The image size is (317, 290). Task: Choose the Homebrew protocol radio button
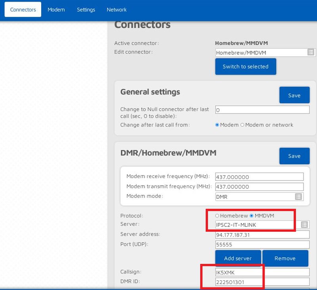217,216
